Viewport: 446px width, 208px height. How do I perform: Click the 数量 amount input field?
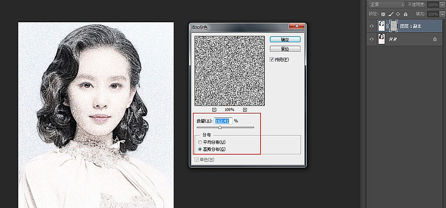tap(223, 121)
